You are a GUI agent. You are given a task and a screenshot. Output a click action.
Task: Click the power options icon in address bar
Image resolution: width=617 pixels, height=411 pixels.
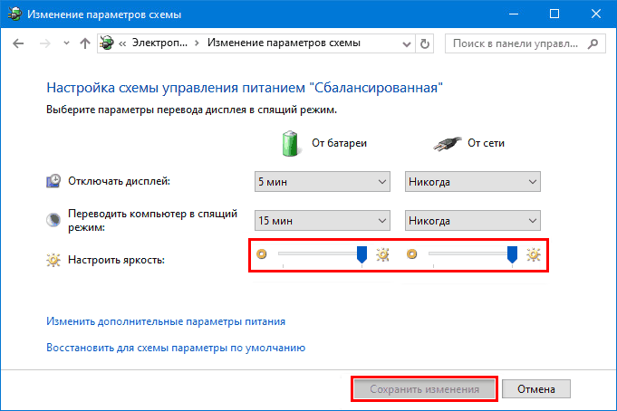click(107, 43)
